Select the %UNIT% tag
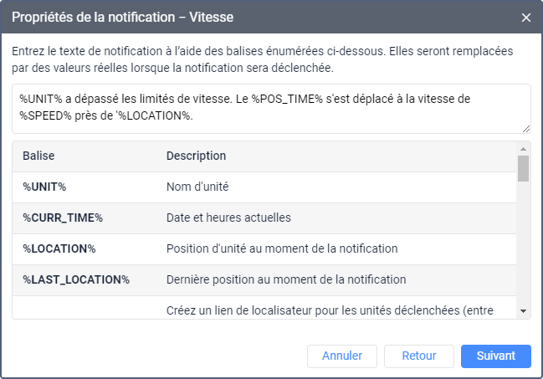Viewport: 543px width, 379px height. (44, 187)
